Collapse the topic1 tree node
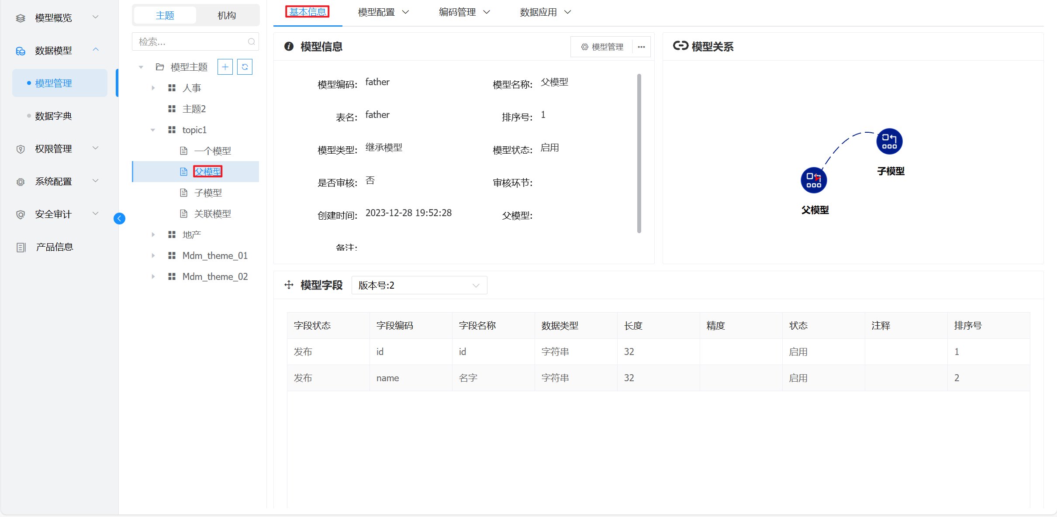The image size is (1057, 517). pyautogui.click(x=153, y=130)
